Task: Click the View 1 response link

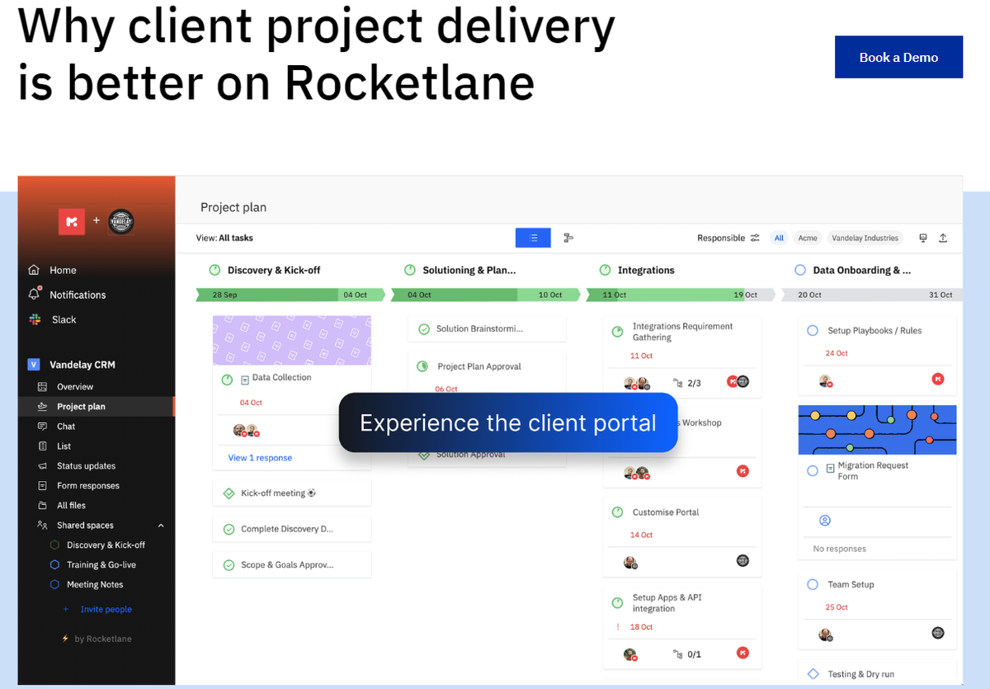Action: coord(260,458)
